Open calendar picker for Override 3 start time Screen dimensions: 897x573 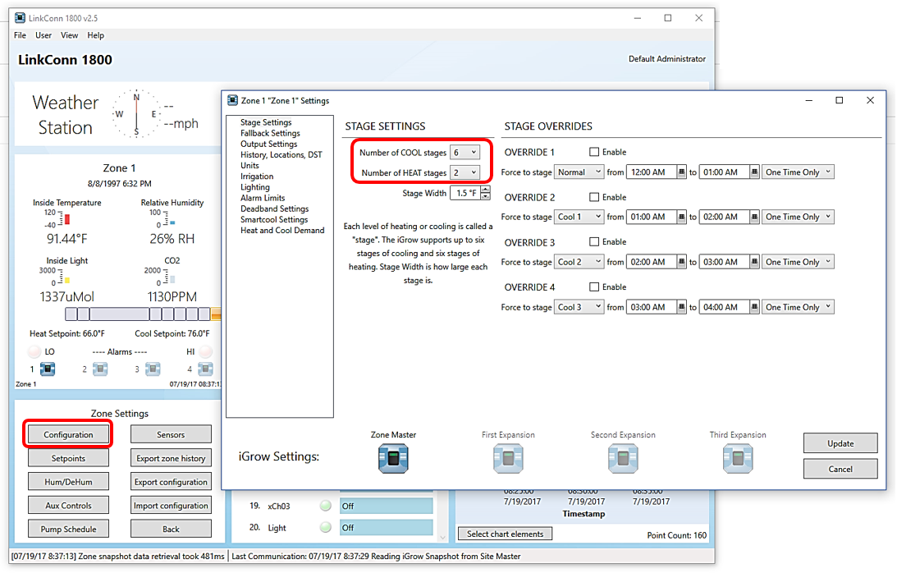pyautogui.click(x=681, y=262)
